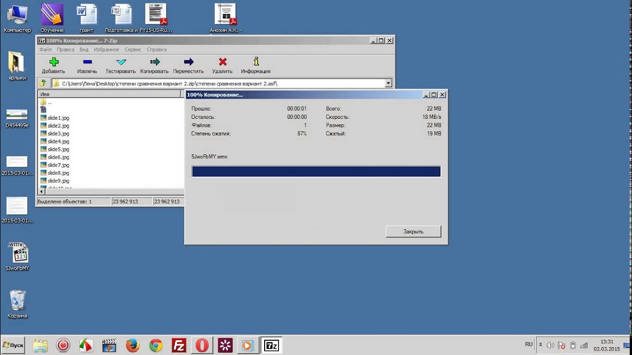The height and width of the screenshot is (355, 632).
Task: Click the 7z taskbar button
Action: (x=272, y=345)
